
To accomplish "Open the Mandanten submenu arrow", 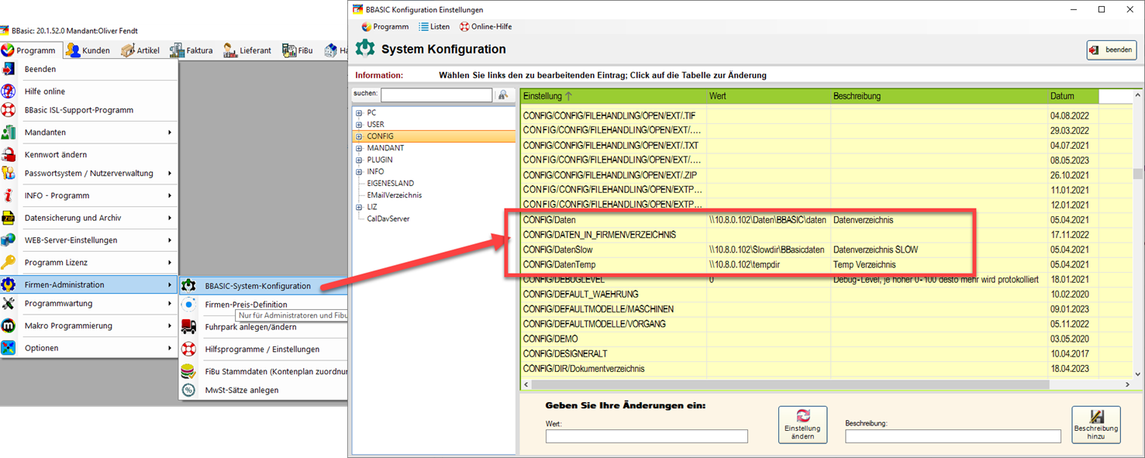I will 170,133.
